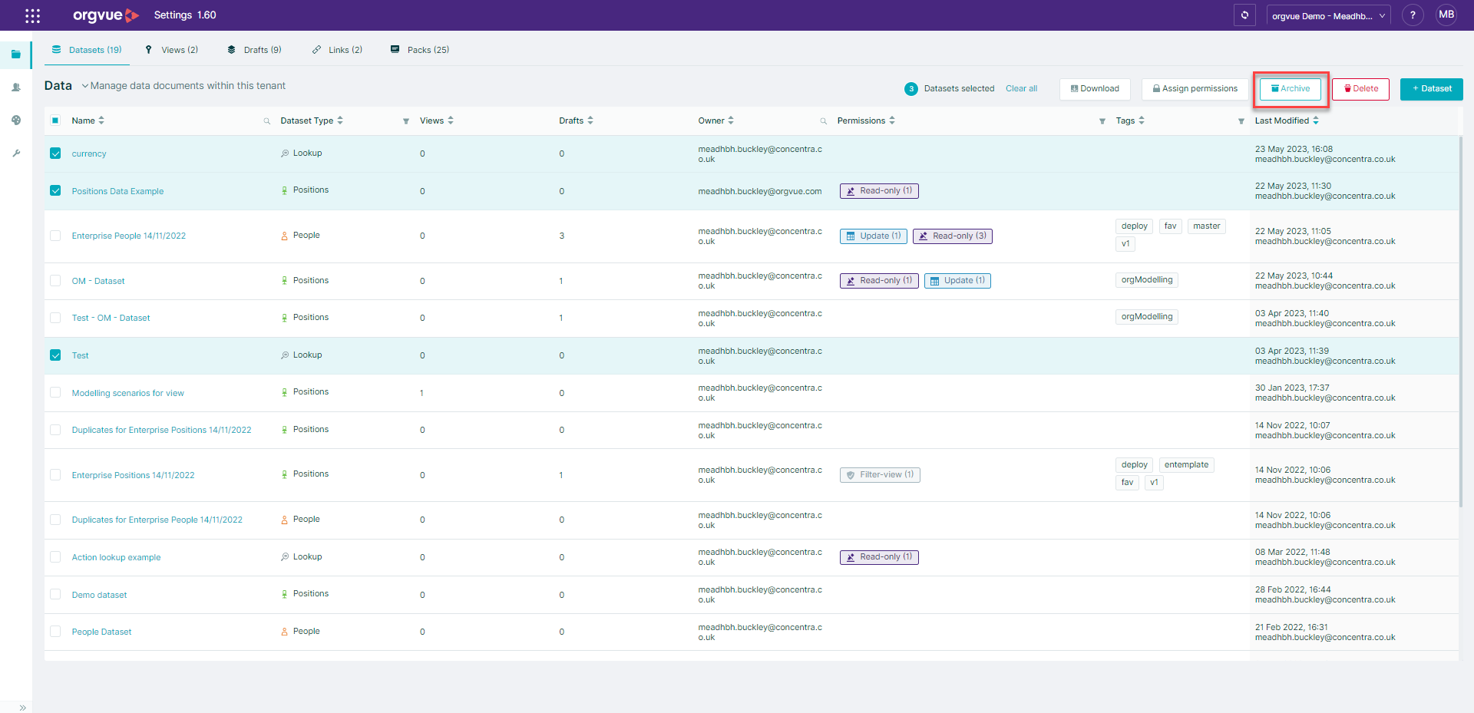Sort by Permissions column arrows
1474x713 pixels.
[x=892, y=120]
